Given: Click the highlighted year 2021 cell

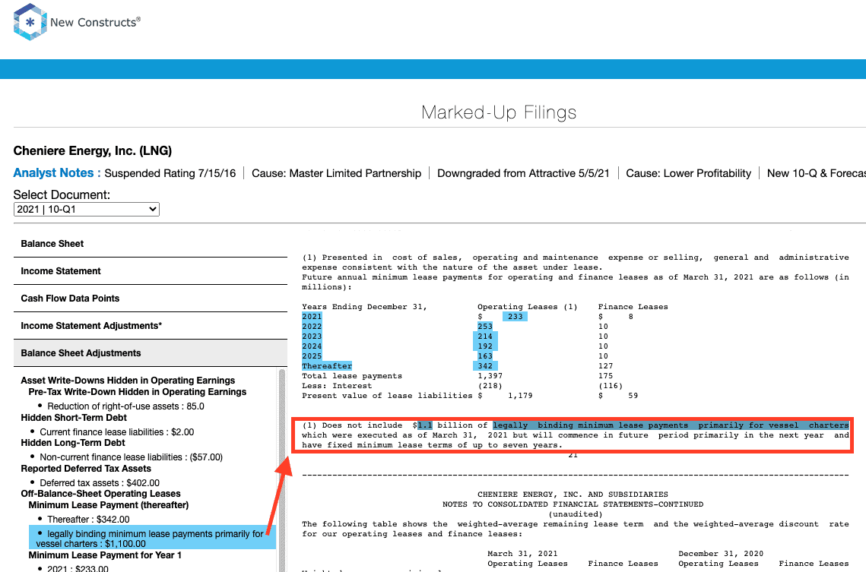Looking at the screenshot, I should (x=312, y=317).
